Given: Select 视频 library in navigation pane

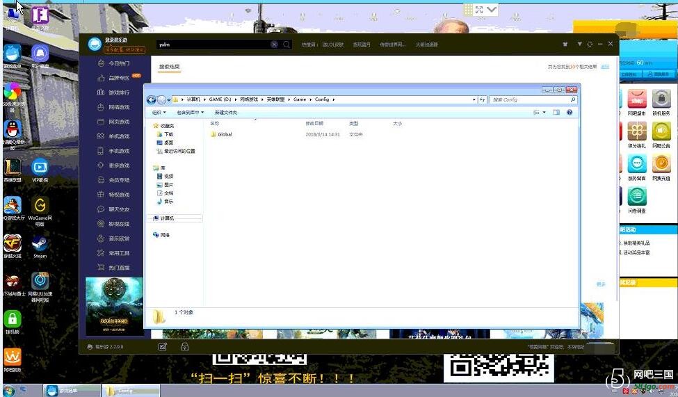Looking at the screenshot, I should point(166,177).
